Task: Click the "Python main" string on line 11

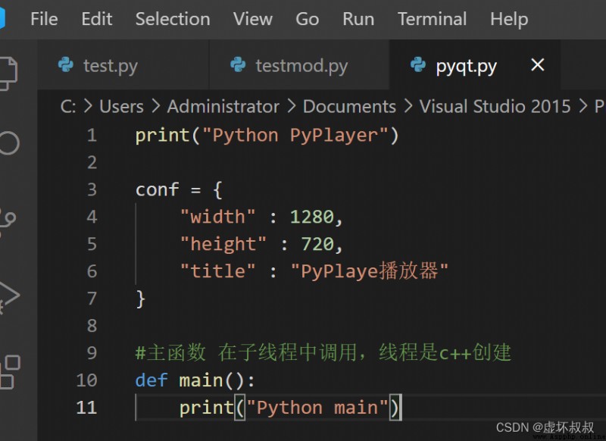Action: pyautogui.click(x=317, y=408)
